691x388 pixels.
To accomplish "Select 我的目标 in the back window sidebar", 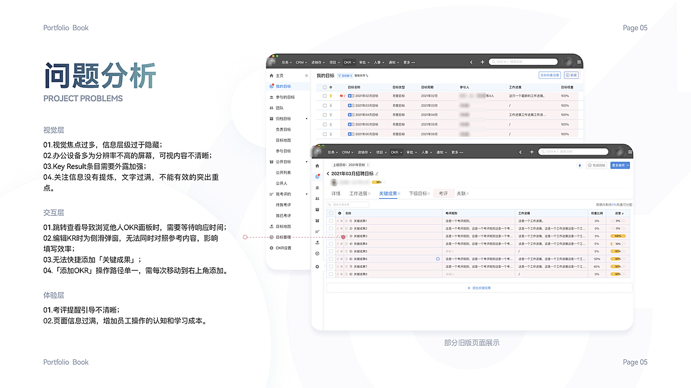I will 283,86.
